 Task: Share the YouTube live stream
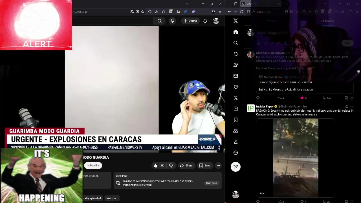[186, 166]
